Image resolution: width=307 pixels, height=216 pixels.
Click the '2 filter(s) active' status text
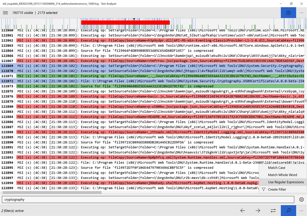13,211
